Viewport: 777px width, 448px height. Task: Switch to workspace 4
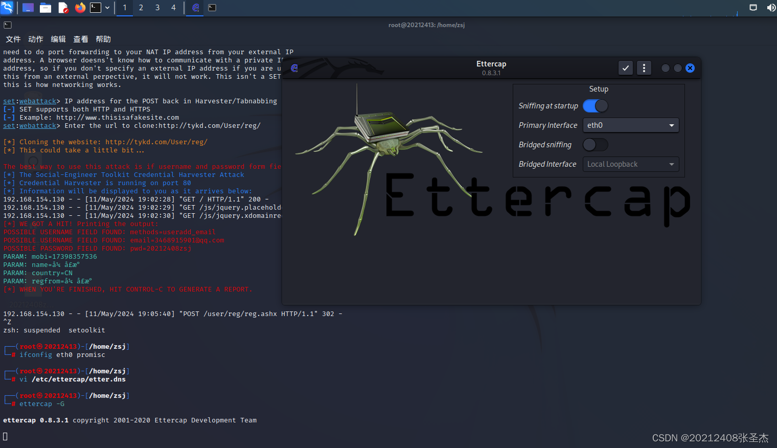[x=173, y=8]
